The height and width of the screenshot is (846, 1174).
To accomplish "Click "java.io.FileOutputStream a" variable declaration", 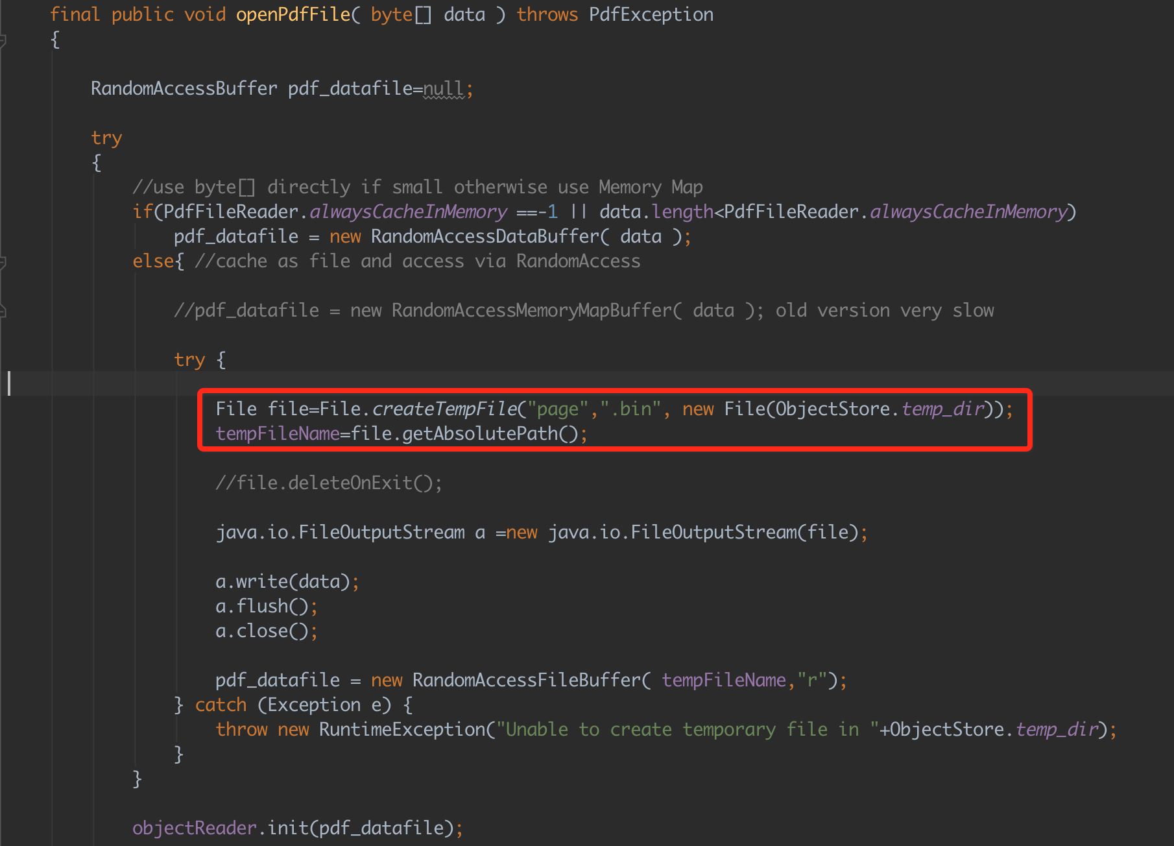I will [x=350, y=532].
